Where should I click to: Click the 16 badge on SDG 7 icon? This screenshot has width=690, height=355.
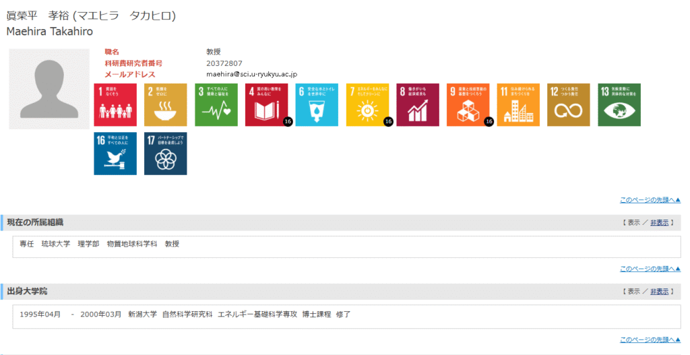(x=388, y=121)
